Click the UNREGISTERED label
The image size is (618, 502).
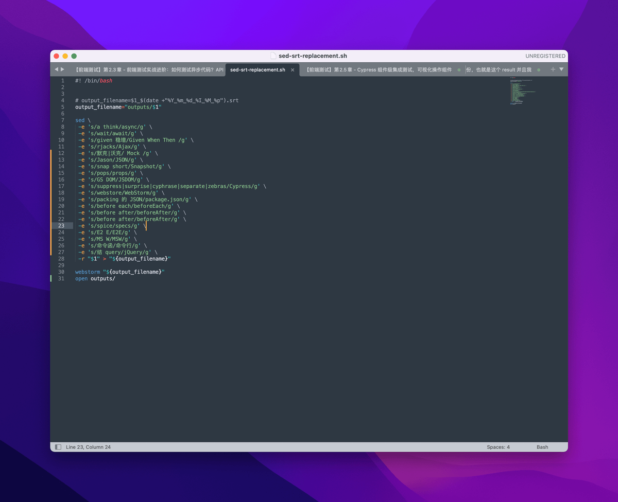click(545, 56)
